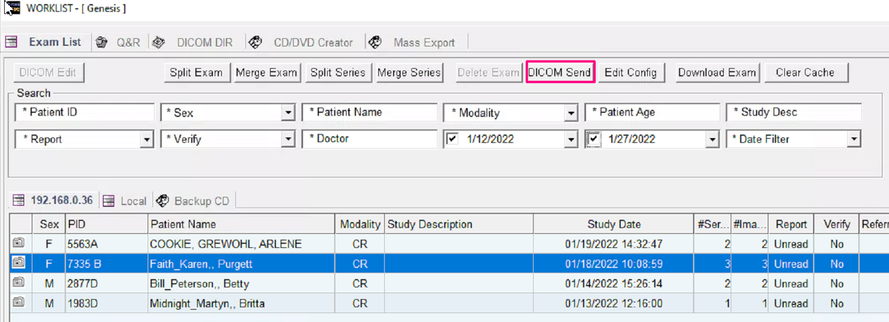Click the DICOM DIR disc icon
Image resolution: width=889 pixels, height=322 pixels.
(158, 42)
